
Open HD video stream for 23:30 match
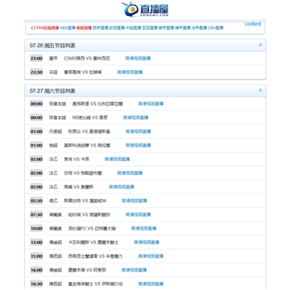130,72
